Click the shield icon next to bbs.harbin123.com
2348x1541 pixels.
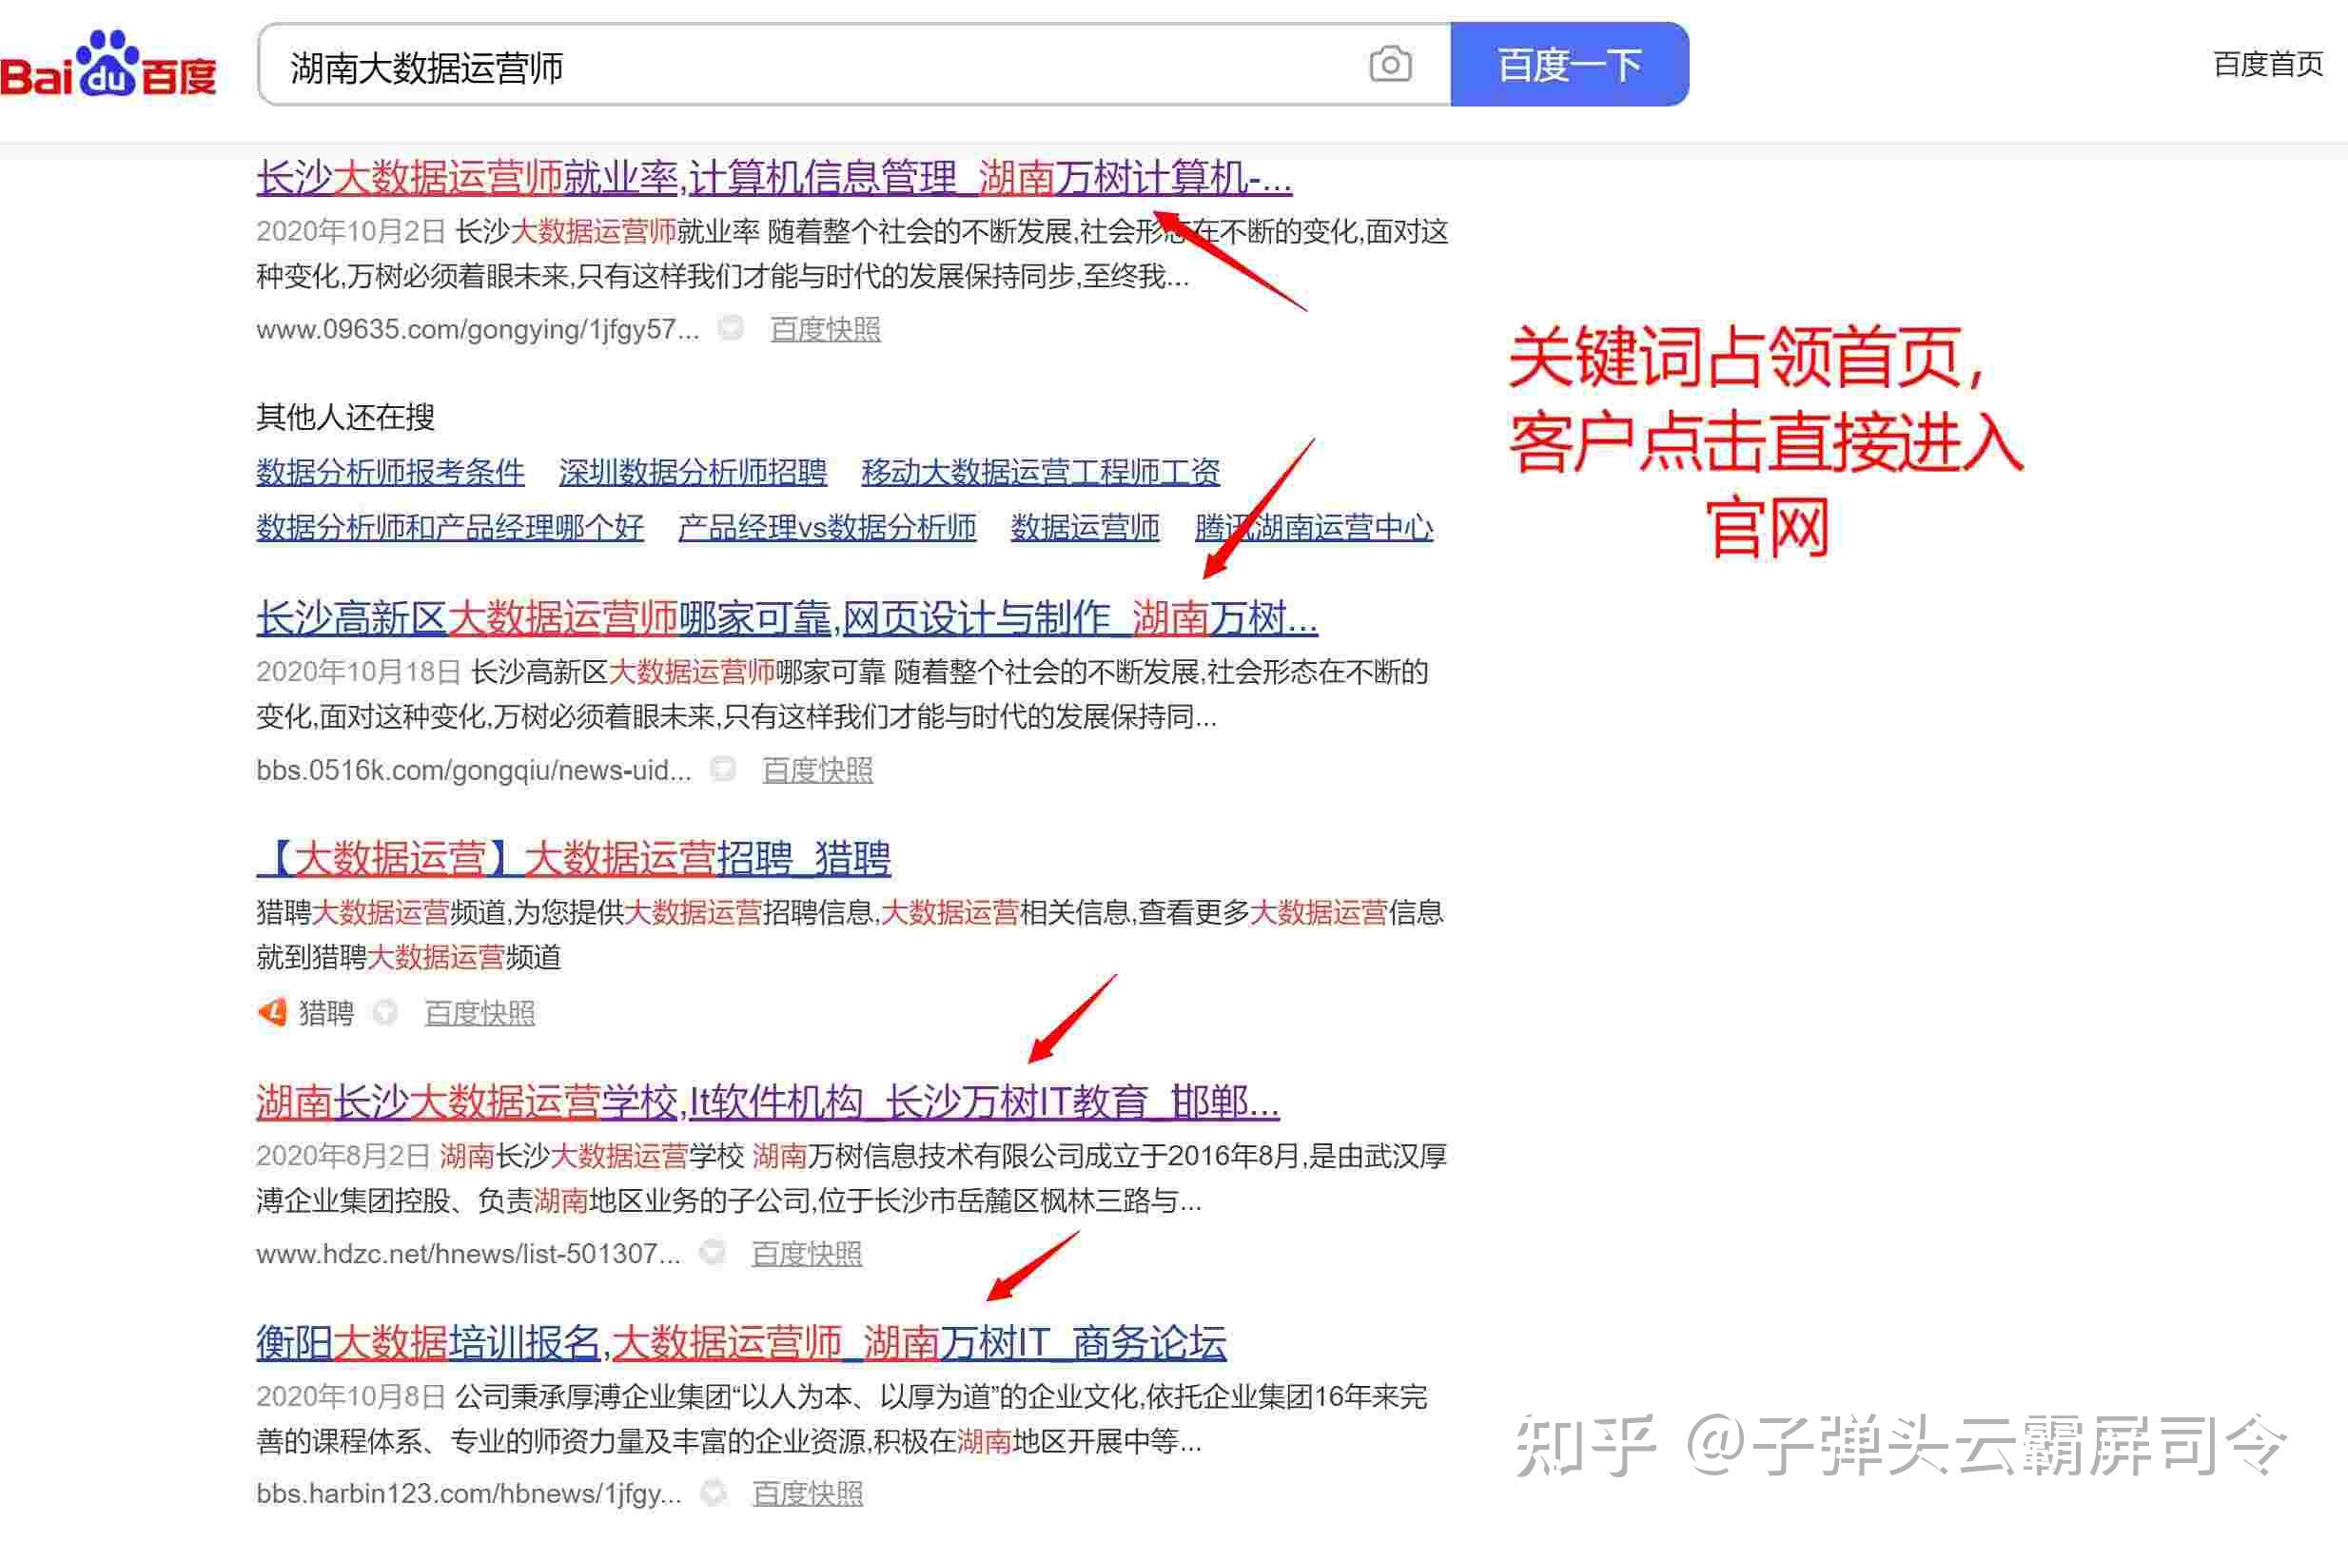(714, 1493)
